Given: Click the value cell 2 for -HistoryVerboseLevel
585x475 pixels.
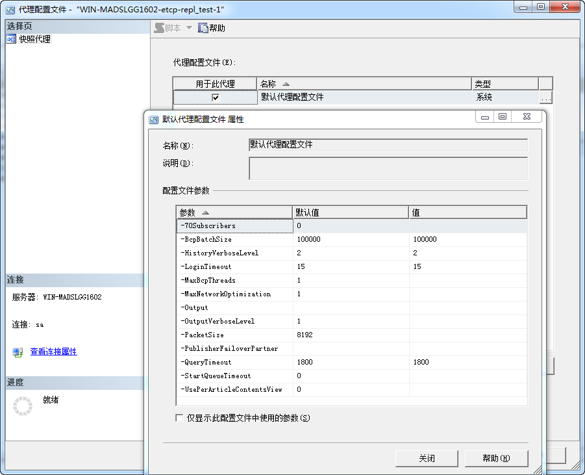Looking at the screenshot, I should pos(468,253).
